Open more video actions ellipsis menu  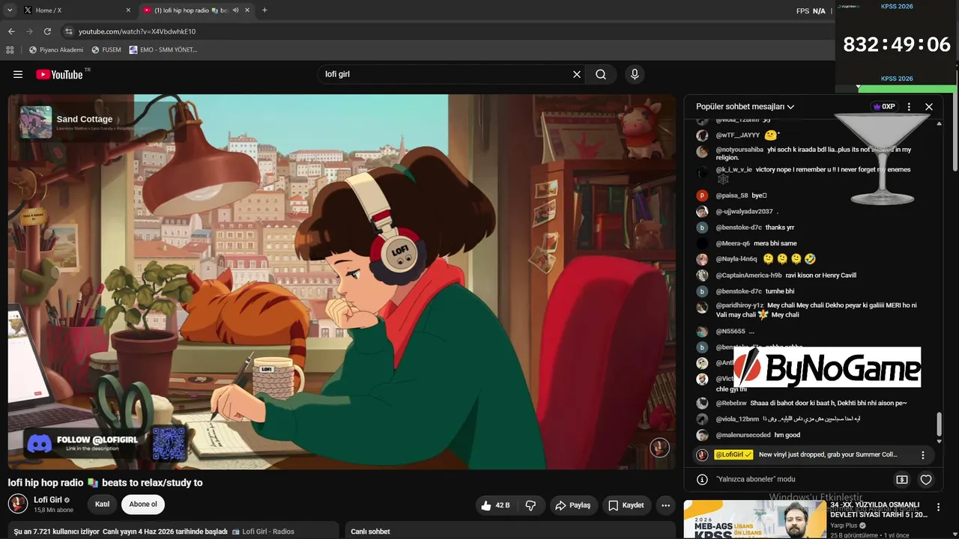(x=665, y=505)
